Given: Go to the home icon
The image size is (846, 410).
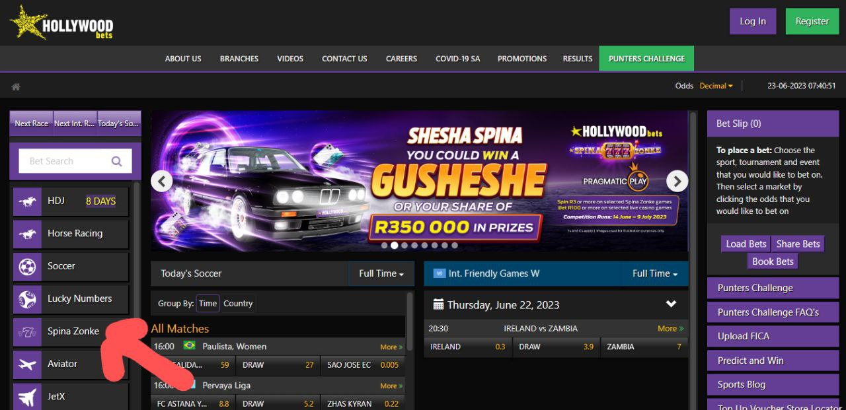Looking at the screenshot, I should (x=16, y=86).
